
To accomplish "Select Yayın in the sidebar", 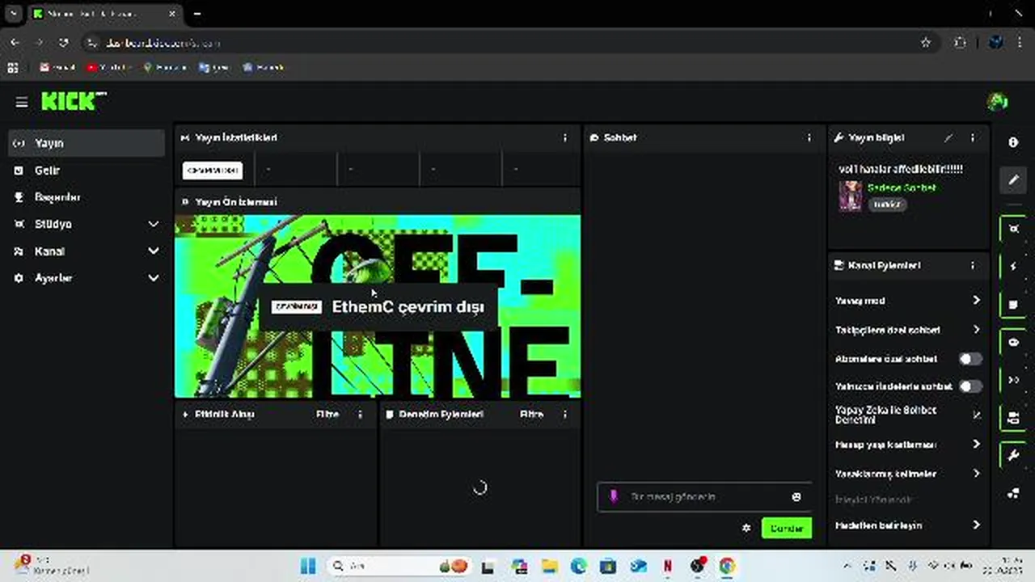I will 87,143.
